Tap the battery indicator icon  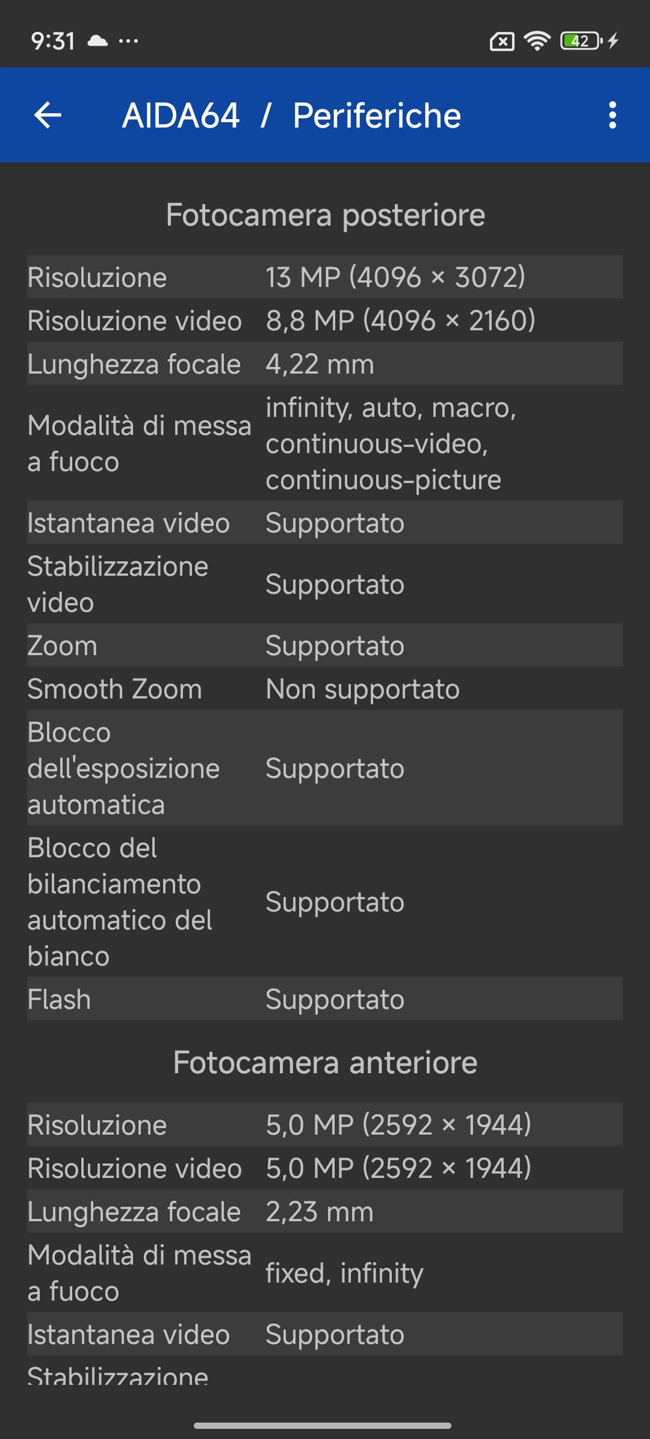point(581,41)
